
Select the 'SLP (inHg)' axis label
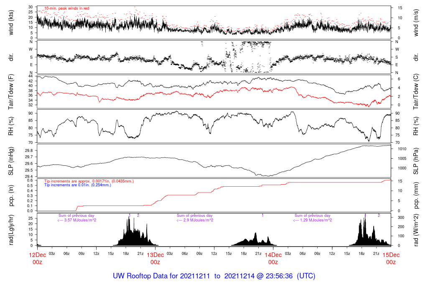tap(11, 161)
